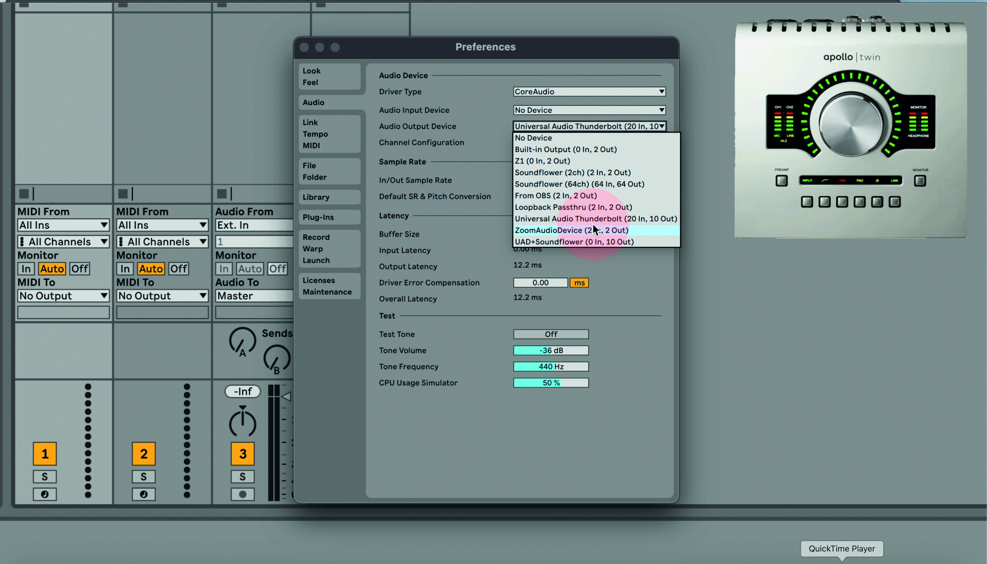The width and height of the screenshot is (987, 564).
Task: Open track 1 MIDI To No Output dropdown
Action: pos(63,296)
